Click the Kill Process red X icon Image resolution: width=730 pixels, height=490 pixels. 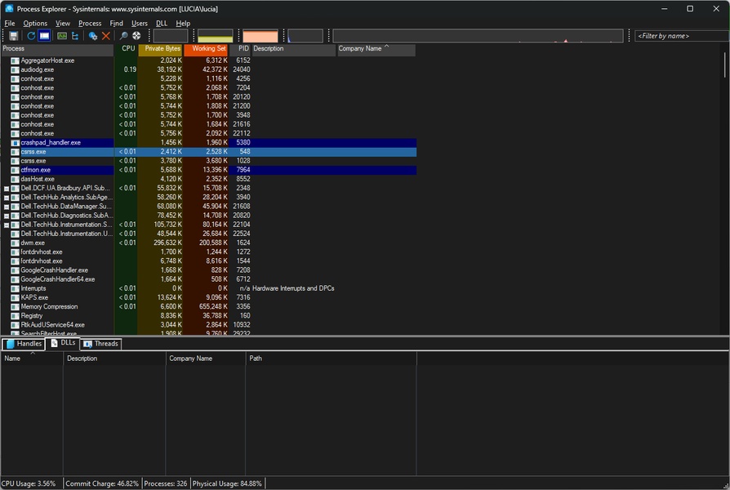coord(106,36)
